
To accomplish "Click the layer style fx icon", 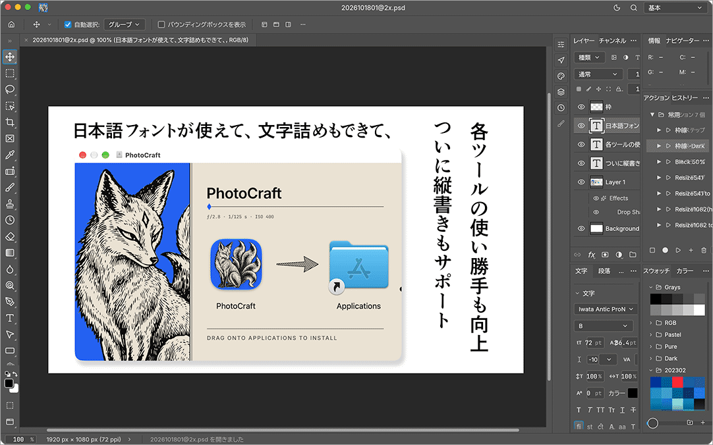I will click(x=592, y=255).
